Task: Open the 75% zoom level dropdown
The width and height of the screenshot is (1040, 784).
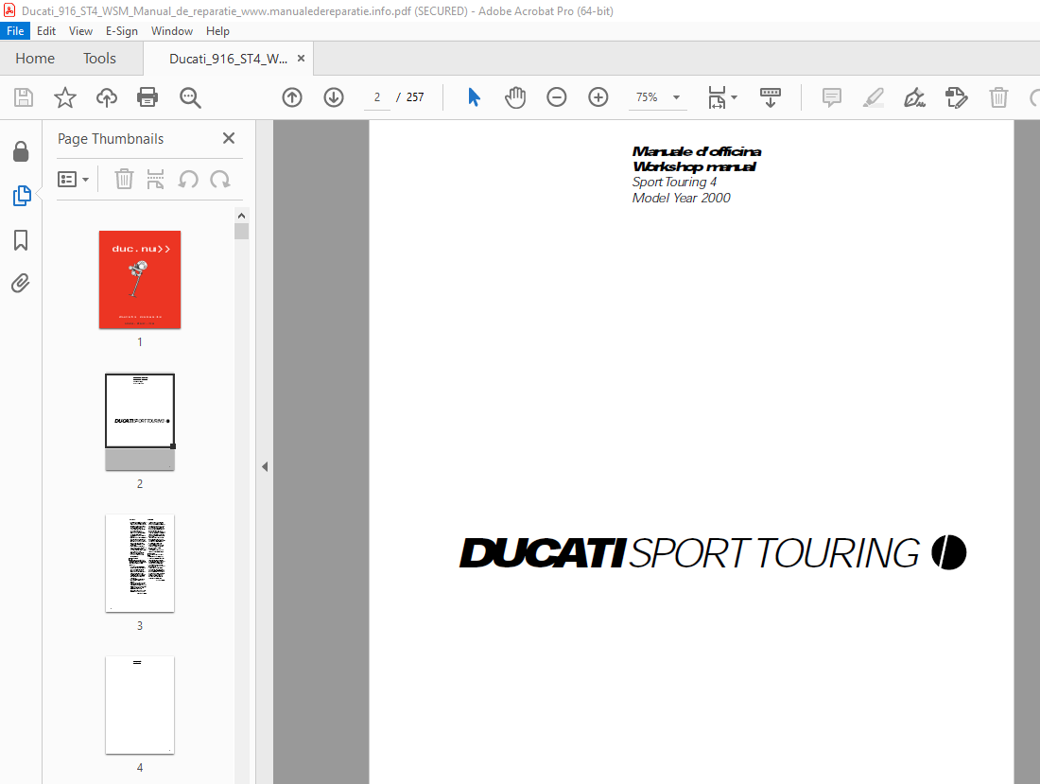Action: click(657, 97)
